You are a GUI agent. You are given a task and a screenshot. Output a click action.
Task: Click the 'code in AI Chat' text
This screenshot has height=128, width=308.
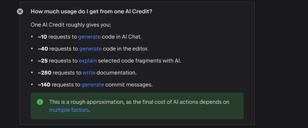(x=122, y=37)
